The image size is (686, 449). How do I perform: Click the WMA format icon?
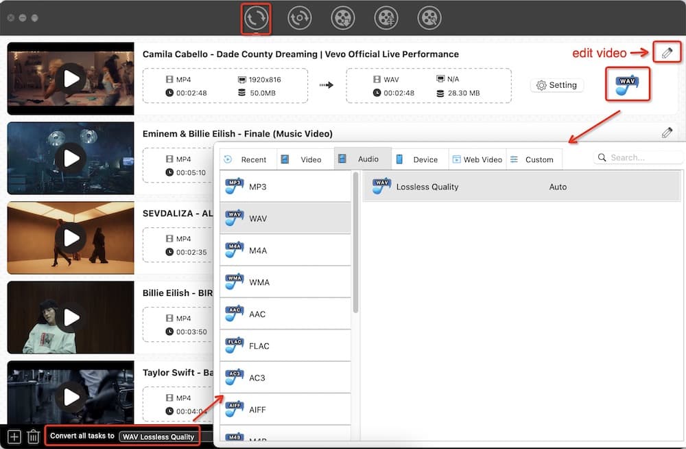234,282
